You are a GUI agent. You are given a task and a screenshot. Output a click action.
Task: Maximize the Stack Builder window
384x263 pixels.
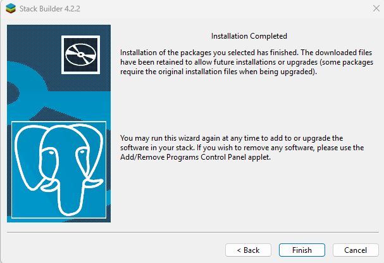pos(339,8)
